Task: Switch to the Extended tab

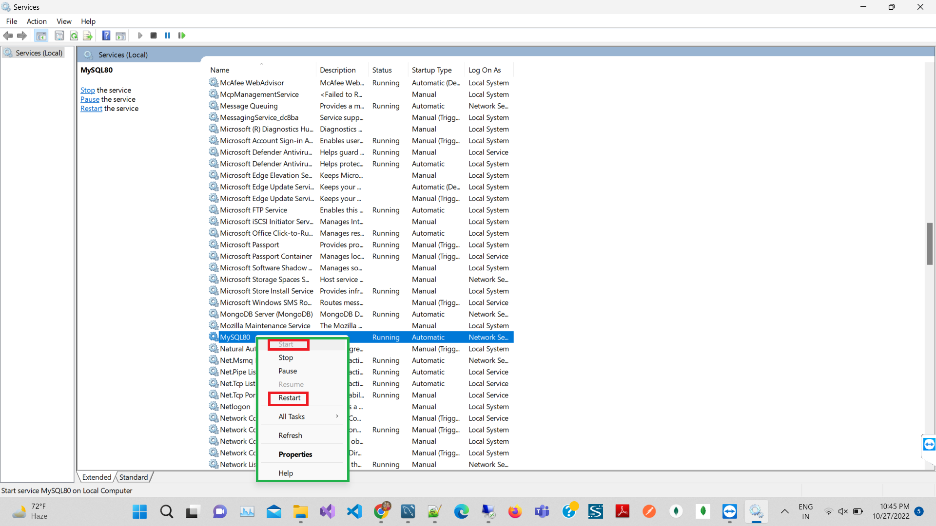Action: [97, 477]
